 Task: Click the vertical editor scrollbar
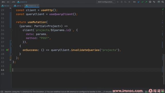click(x=164, y=69)
